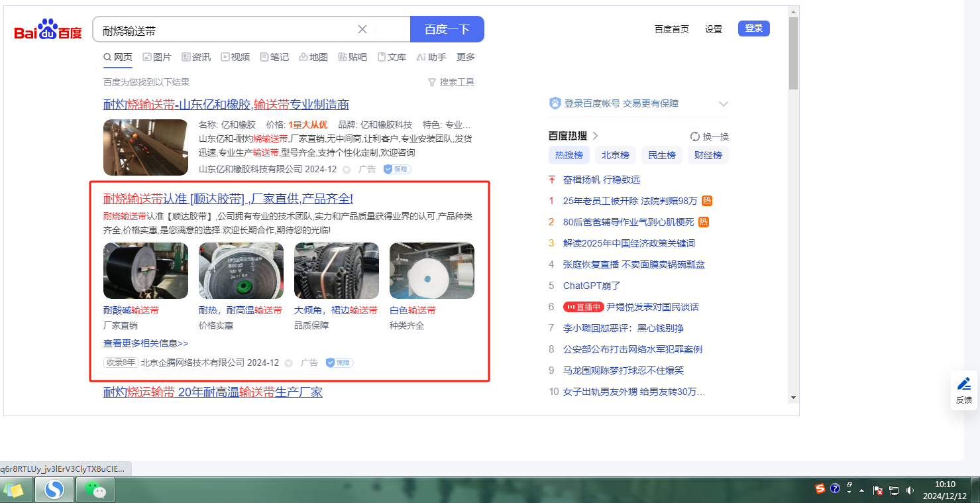
Task: Open the Sogou browser taskbar icon
Action: (x=54, y=490)
